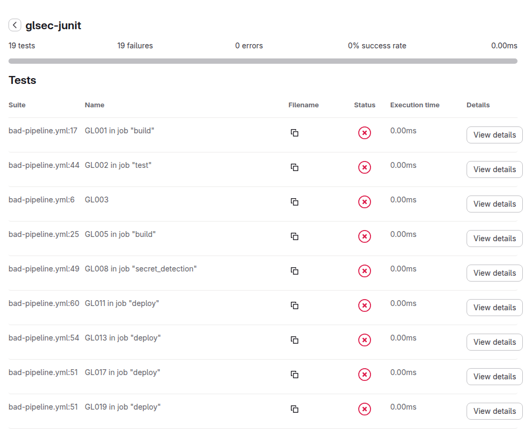Click the Status column header
Viewport: 526px width, 442px height.
click(x=365, y=105)
